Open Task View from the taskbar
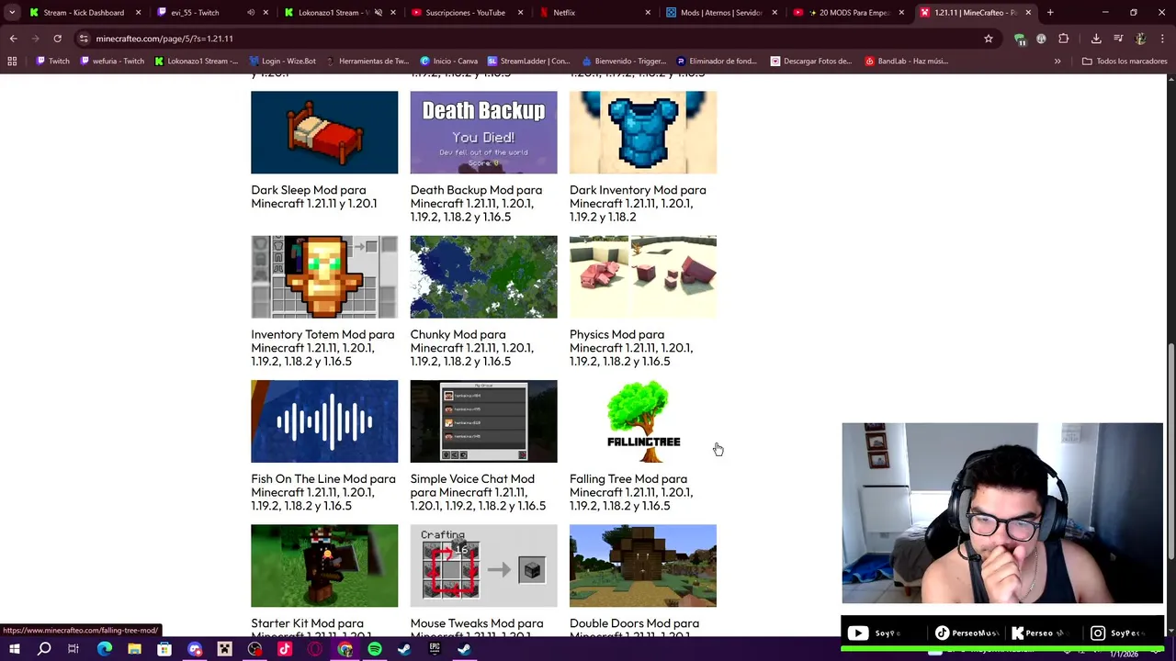 click(73, 649)
